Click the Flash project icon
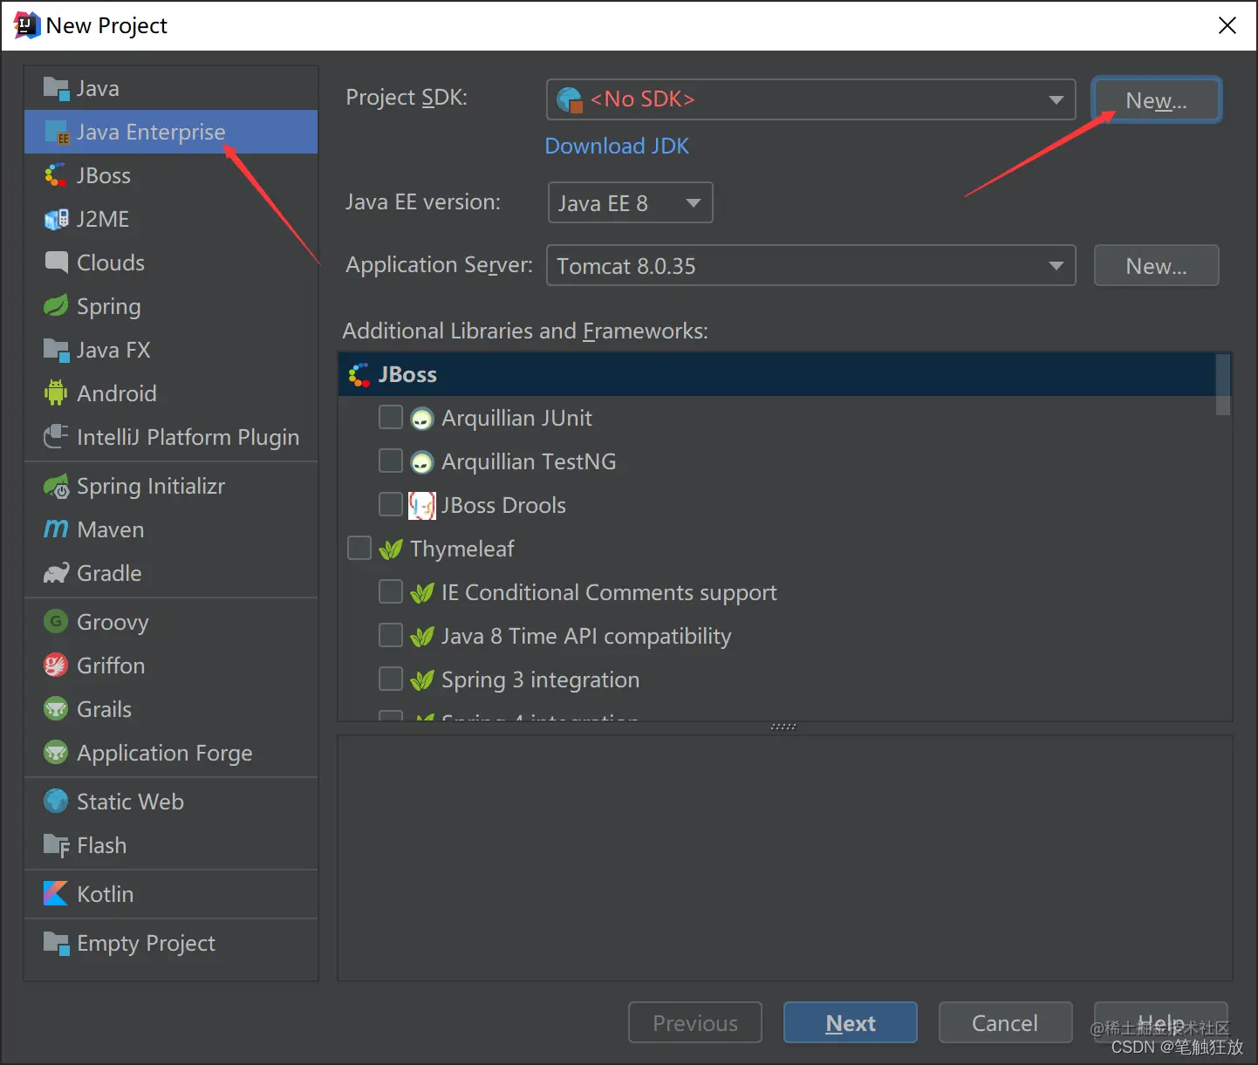Screen dimensions: 1258x1065 tap(56, 845)
